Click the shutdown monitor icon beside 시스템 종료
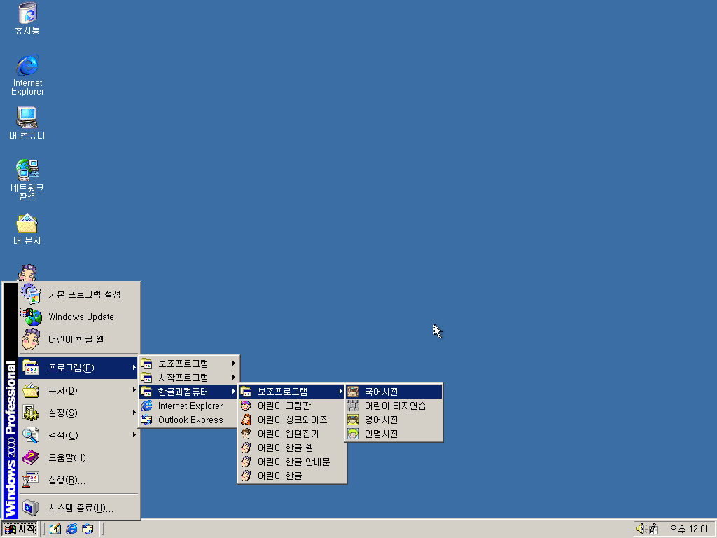Image resolution: width=717 pixels, height=538 pixels. pyautogui.click(x=31, y=508)
